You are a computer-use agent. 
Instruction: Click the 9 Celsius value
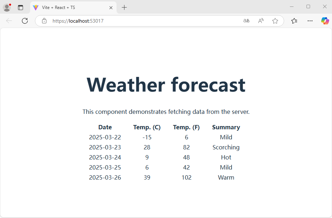pyautogui.click(x=147, y=157)
